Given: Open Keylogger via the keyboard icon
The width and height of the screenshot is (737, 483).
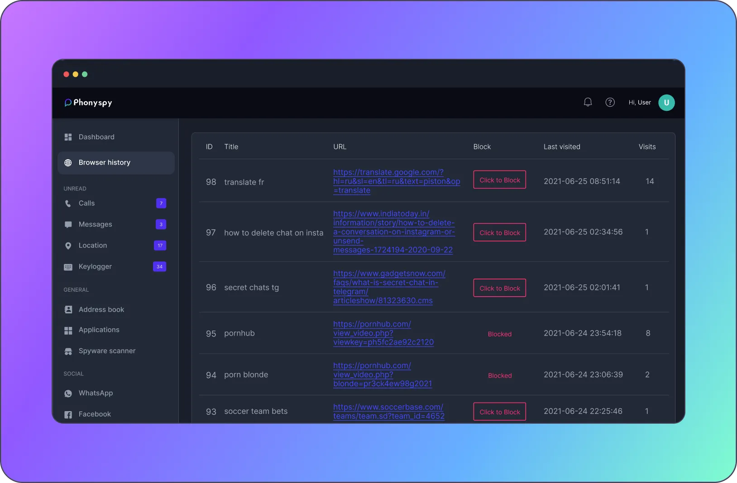Looking at the screenshot, I should click(68, 267).
